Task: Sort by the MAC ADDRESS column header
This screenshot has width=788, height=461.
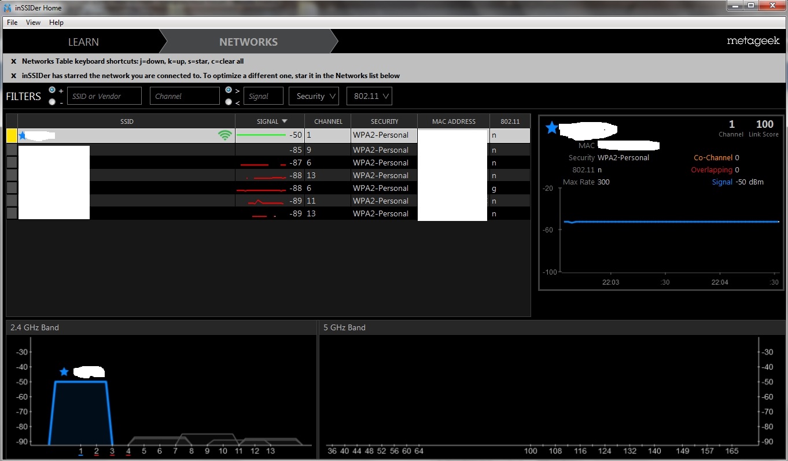Action: coord(454,121)
